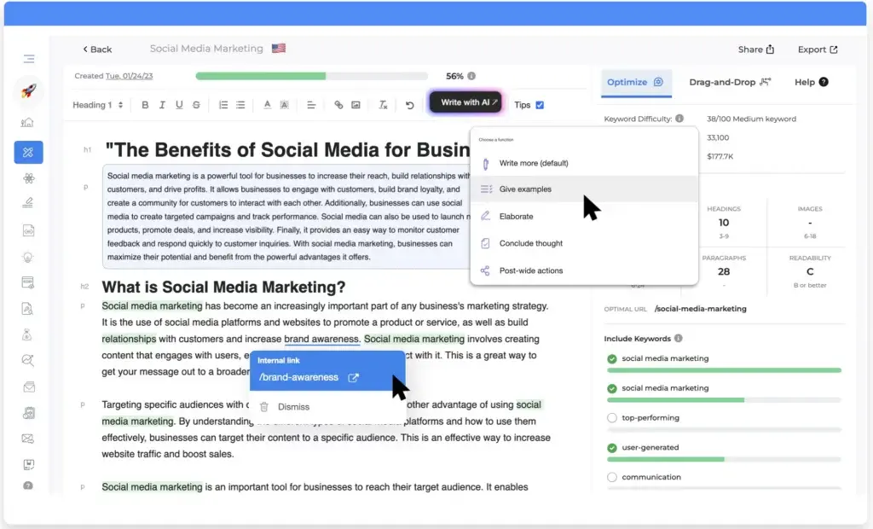Open the envelope icon in the sidebar

point(28,387)
